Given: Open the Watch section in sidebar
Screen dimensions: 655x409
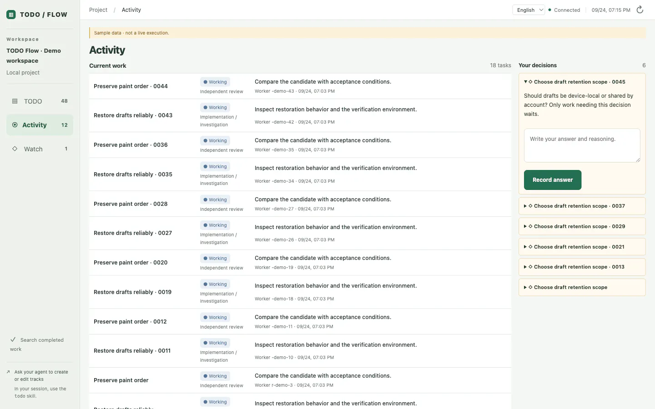Looking at the screenshot, I should point(40,149).
